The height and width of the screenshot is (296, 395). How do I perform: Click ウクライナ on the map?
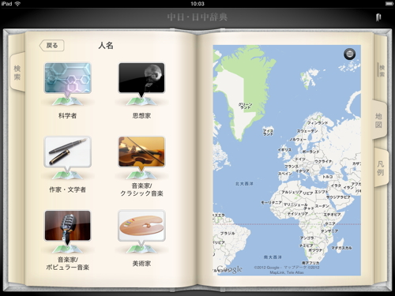coord(323,161)
